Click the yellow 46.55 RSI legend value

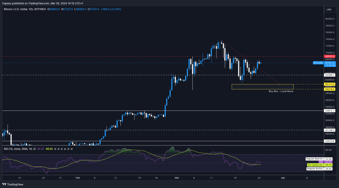pos(49,149)
